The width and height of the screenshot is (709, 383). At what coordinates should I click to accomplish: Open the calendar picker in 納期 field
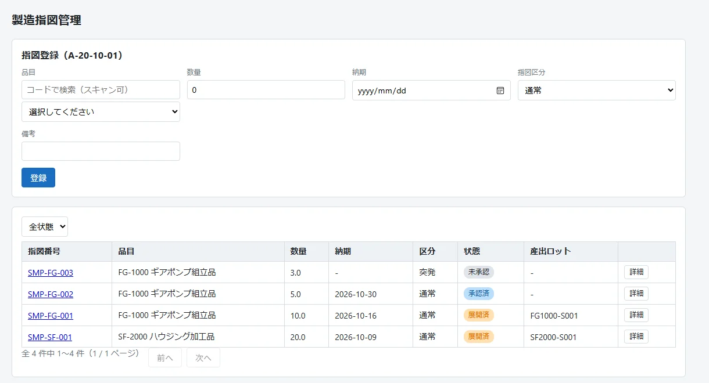[500, 91]
